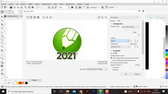The width and height of the screenshot is (168, 94).
Task: Enable the Optimizar checkbox
Action: tap(111, 70)
